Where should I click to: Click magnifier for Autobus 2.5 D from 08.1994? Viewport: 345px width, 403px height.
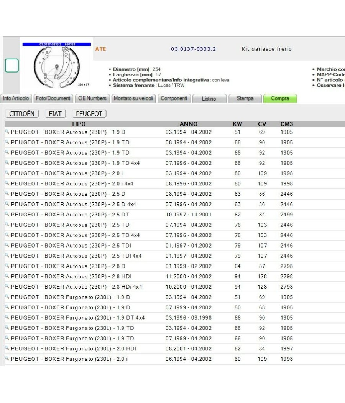coord(7,193)
